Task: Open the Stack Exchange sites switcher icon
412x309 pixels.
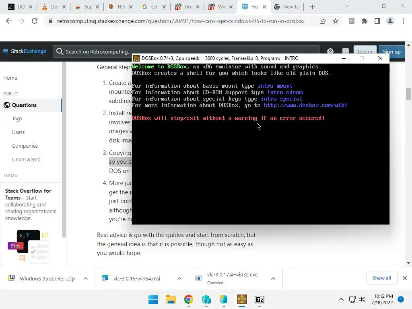Action: coord(346,51)
